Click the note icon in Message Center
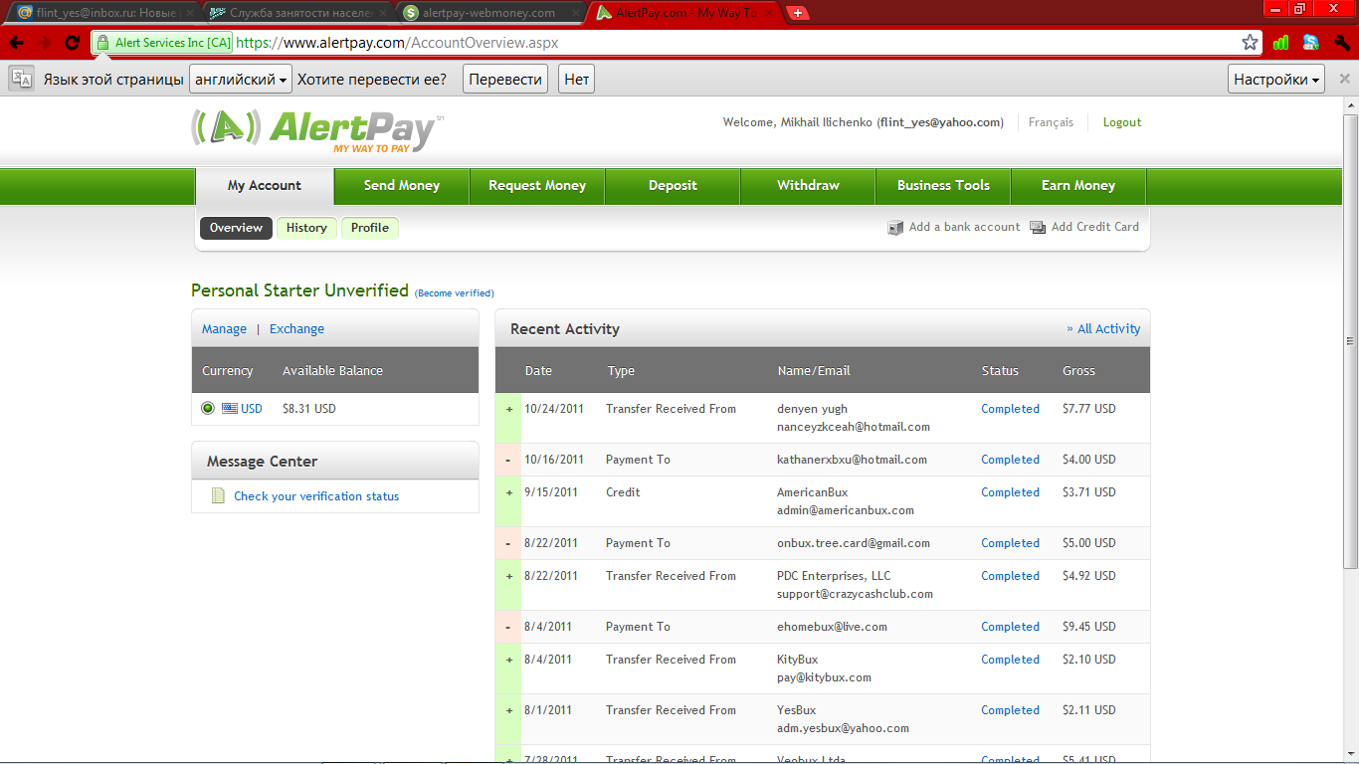Image resolution: width=1359 pixels, height=764 pixels. (218, 495)
